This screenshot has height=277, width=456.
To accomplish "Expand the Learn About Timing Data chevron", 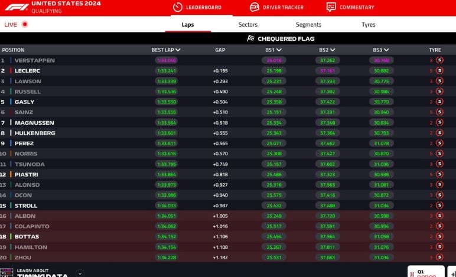I will coord(80,273).
